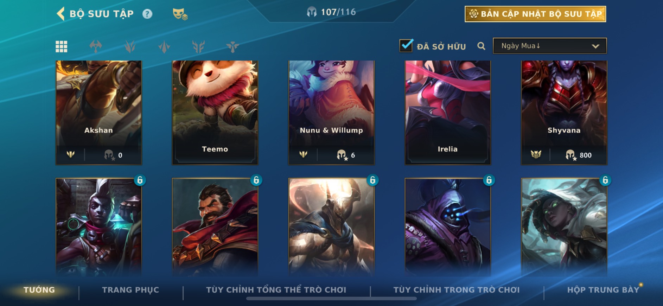Filter by the fourth role emblem icon
The height and width of the screenshot is (306, 663).
click(198, 46)
